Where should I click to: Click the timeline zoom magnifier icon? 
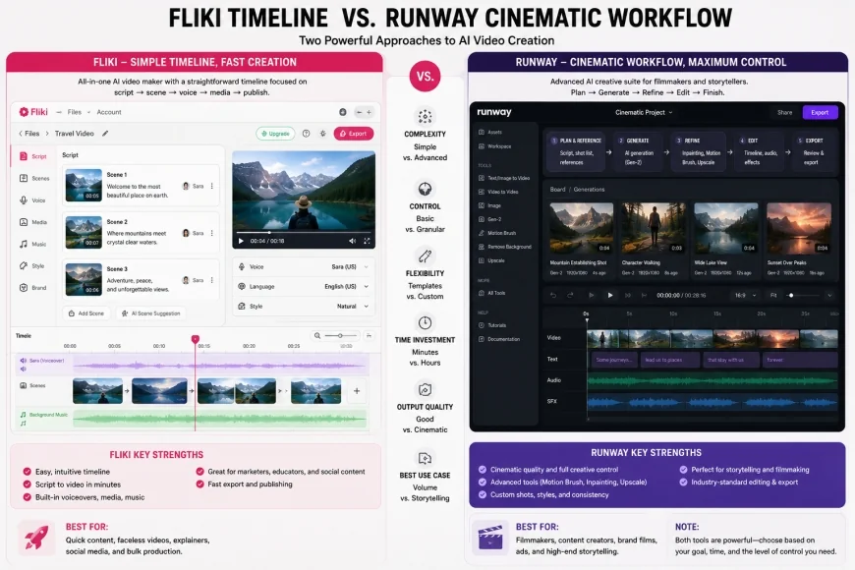point(316,335)
